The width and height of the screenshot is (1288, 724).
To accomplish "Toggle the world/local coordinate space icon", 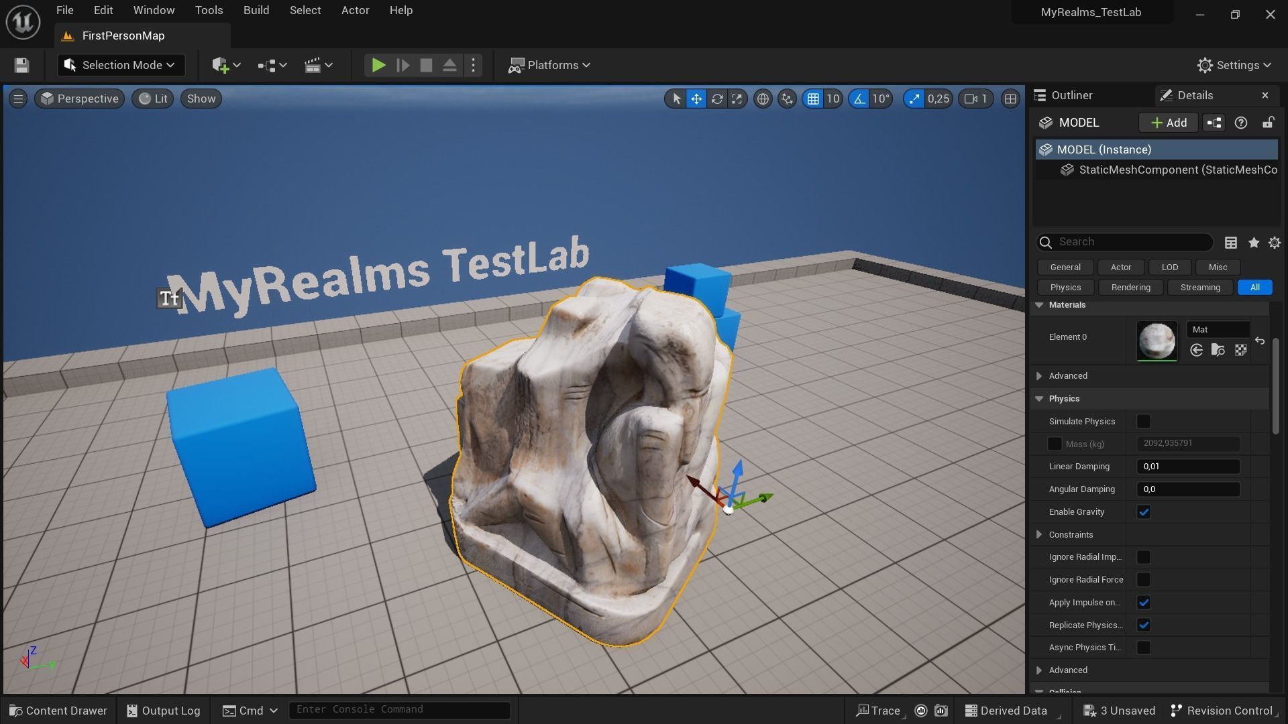I will pos(763,99).
